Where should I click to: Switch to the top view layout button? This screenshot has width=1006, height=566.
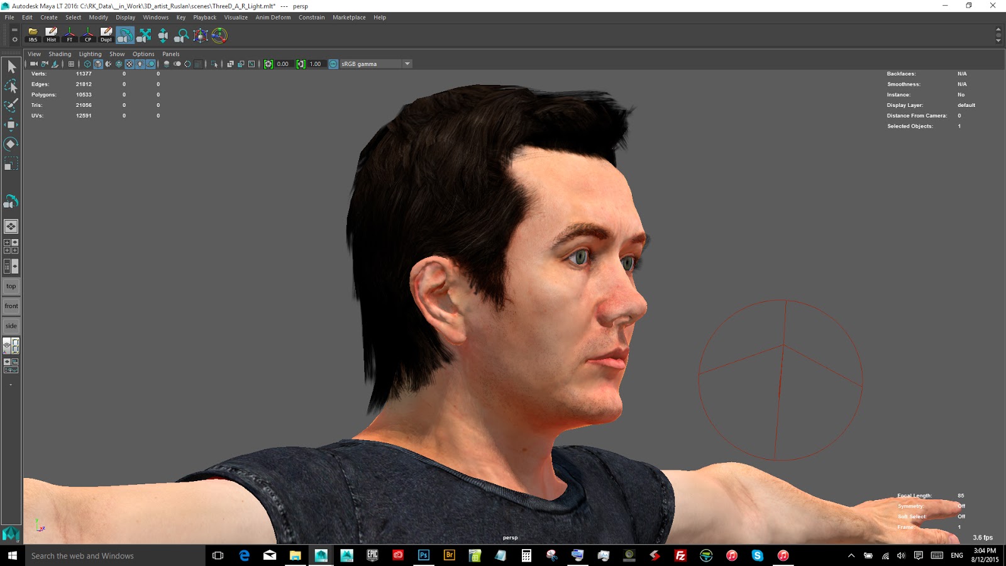tap(11, 286)
